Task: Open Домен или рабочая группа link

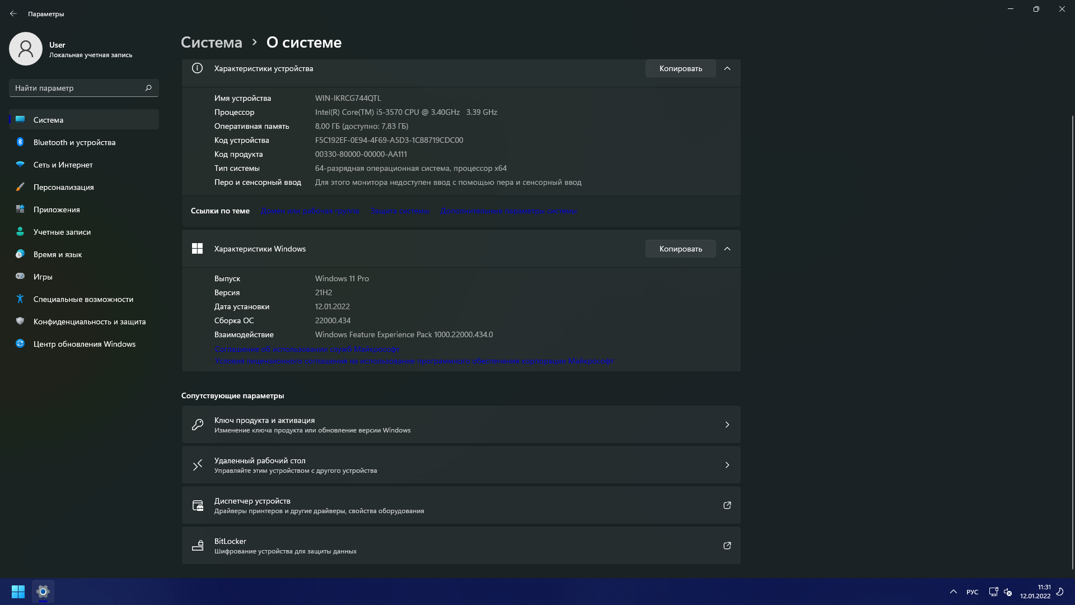Action: (310, 211)
